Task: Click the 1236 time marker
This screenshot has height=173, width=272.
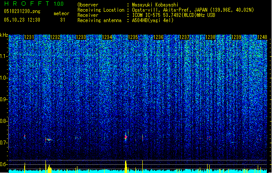Action: coord(159,37)
